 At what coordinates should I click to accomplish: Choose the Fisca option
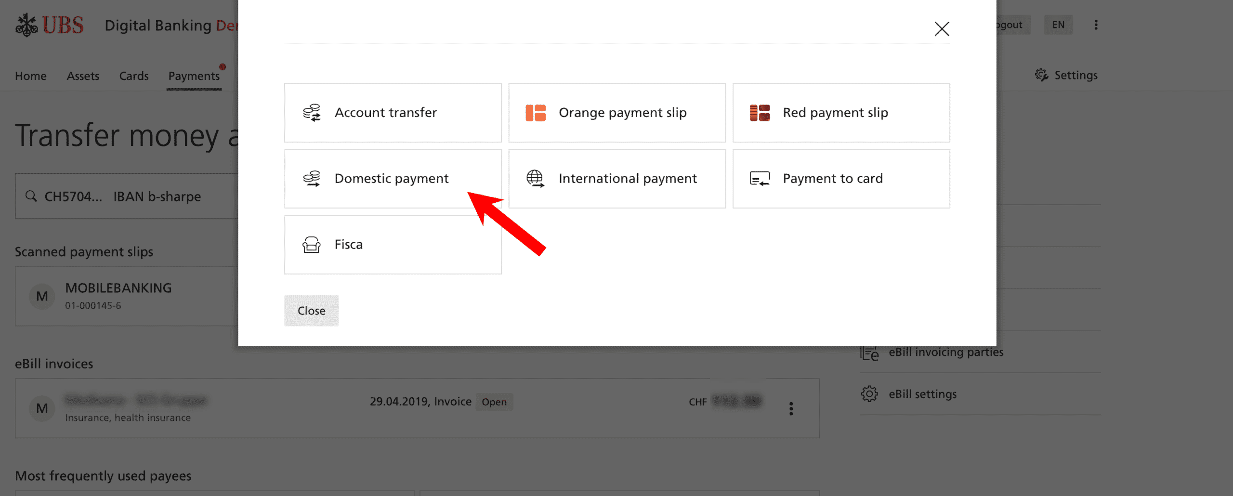pos(393,245)
